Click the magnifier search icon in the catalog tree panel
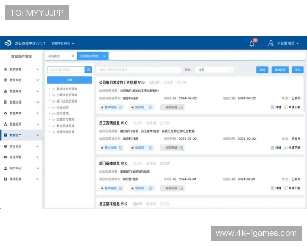The image size is (307, 246). pyautogui.click(x=89, y=70)
